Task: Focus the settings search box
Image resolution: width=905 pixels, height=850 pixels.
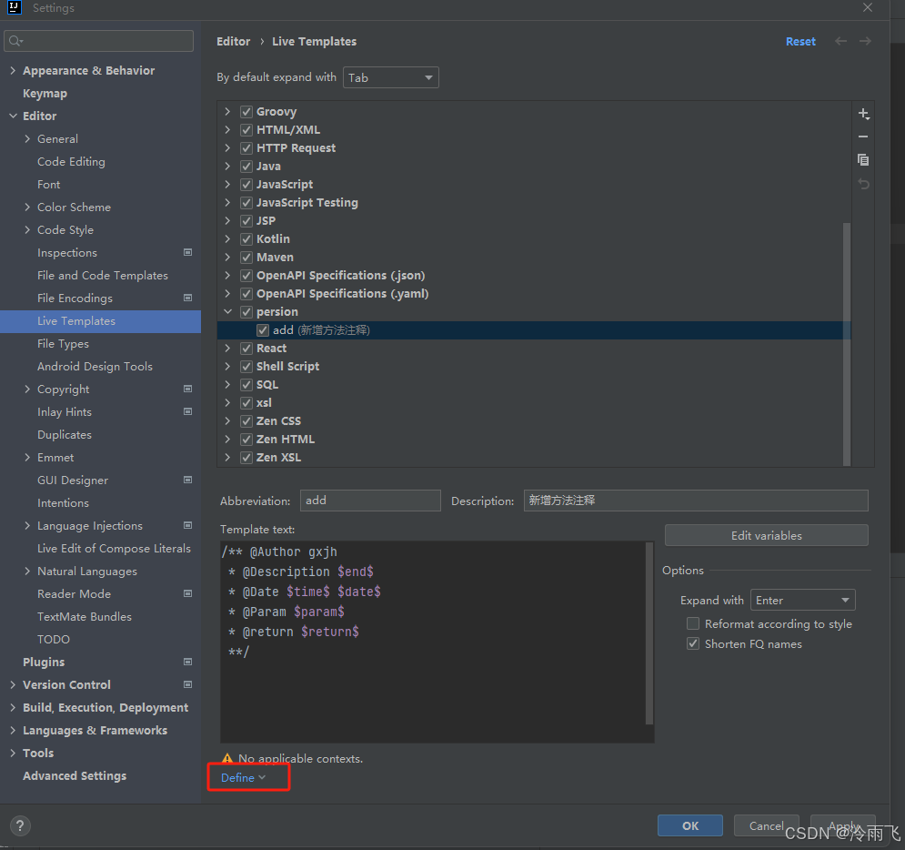Action: 99,41
